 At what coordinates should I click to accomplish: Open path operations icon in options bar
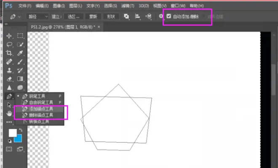tap(126, 16)
